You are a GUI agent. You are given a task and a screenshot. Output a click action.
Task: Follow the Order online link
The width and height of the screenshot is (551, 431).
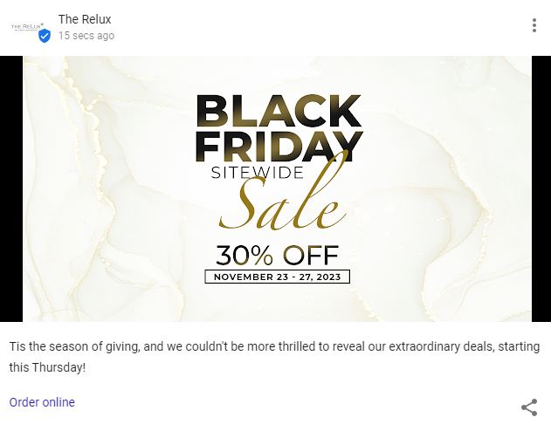[x=42, y=402]
